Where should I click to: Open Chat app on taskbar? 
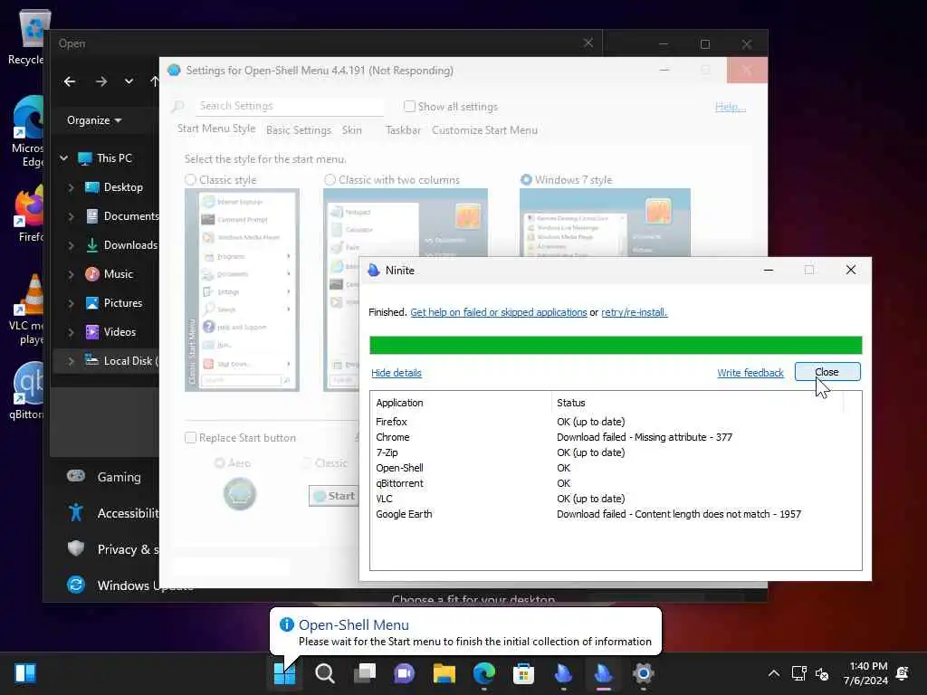405,673
